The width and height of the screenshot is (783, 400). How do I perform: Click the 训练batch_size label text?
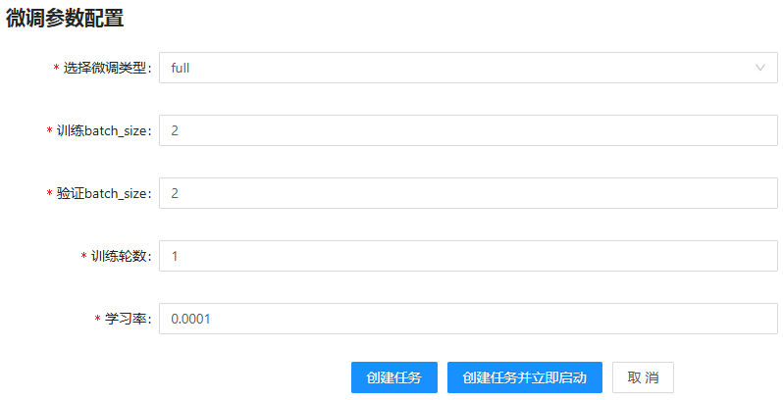click(104, 130)
